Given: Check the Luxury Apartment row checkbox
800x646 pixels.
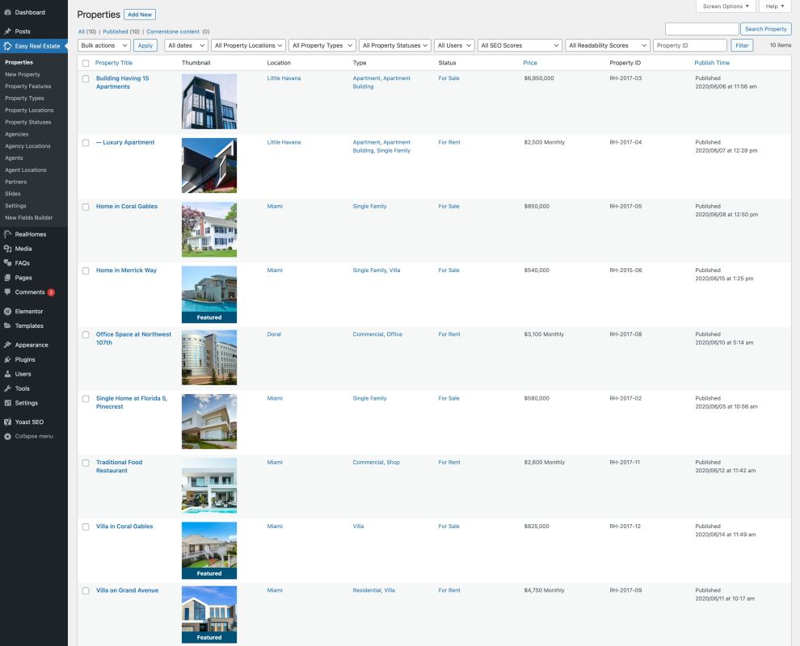Looking at the screenshot, I should click(86, 143).
